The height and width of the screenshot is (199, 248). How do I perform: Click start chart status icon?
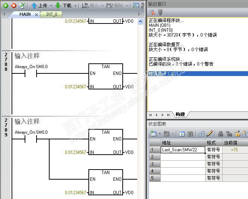click(182, 134)
